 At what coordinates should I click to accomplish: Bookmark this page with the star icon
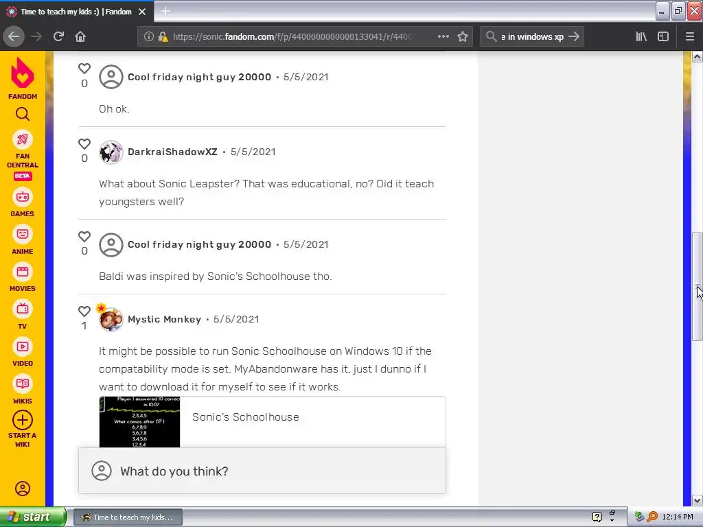click(463, 37)
